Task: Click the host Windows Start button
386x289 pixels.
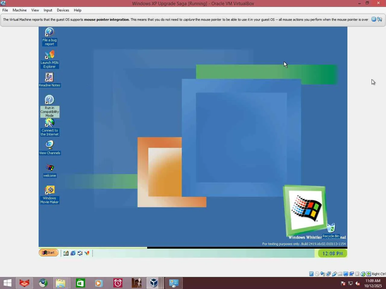Action: tap(8, 283)
